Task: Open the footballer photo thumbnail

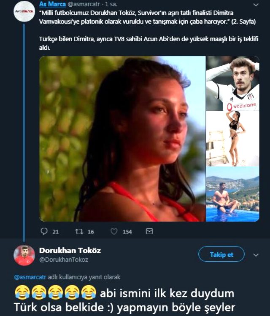Action: pyautogui.click(x=232, y=83)
